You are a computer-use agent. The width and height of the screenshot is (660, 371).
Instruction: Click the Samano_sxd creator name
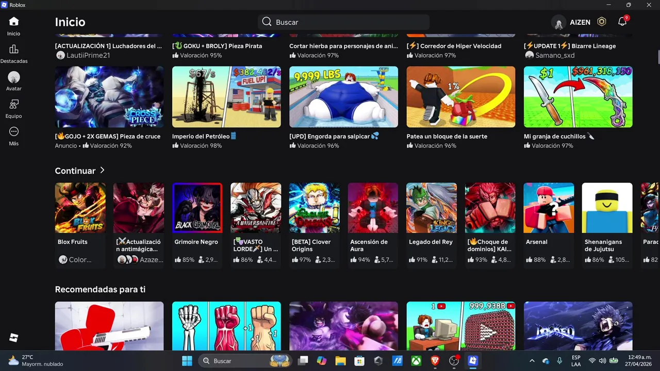tap(555, 55)
